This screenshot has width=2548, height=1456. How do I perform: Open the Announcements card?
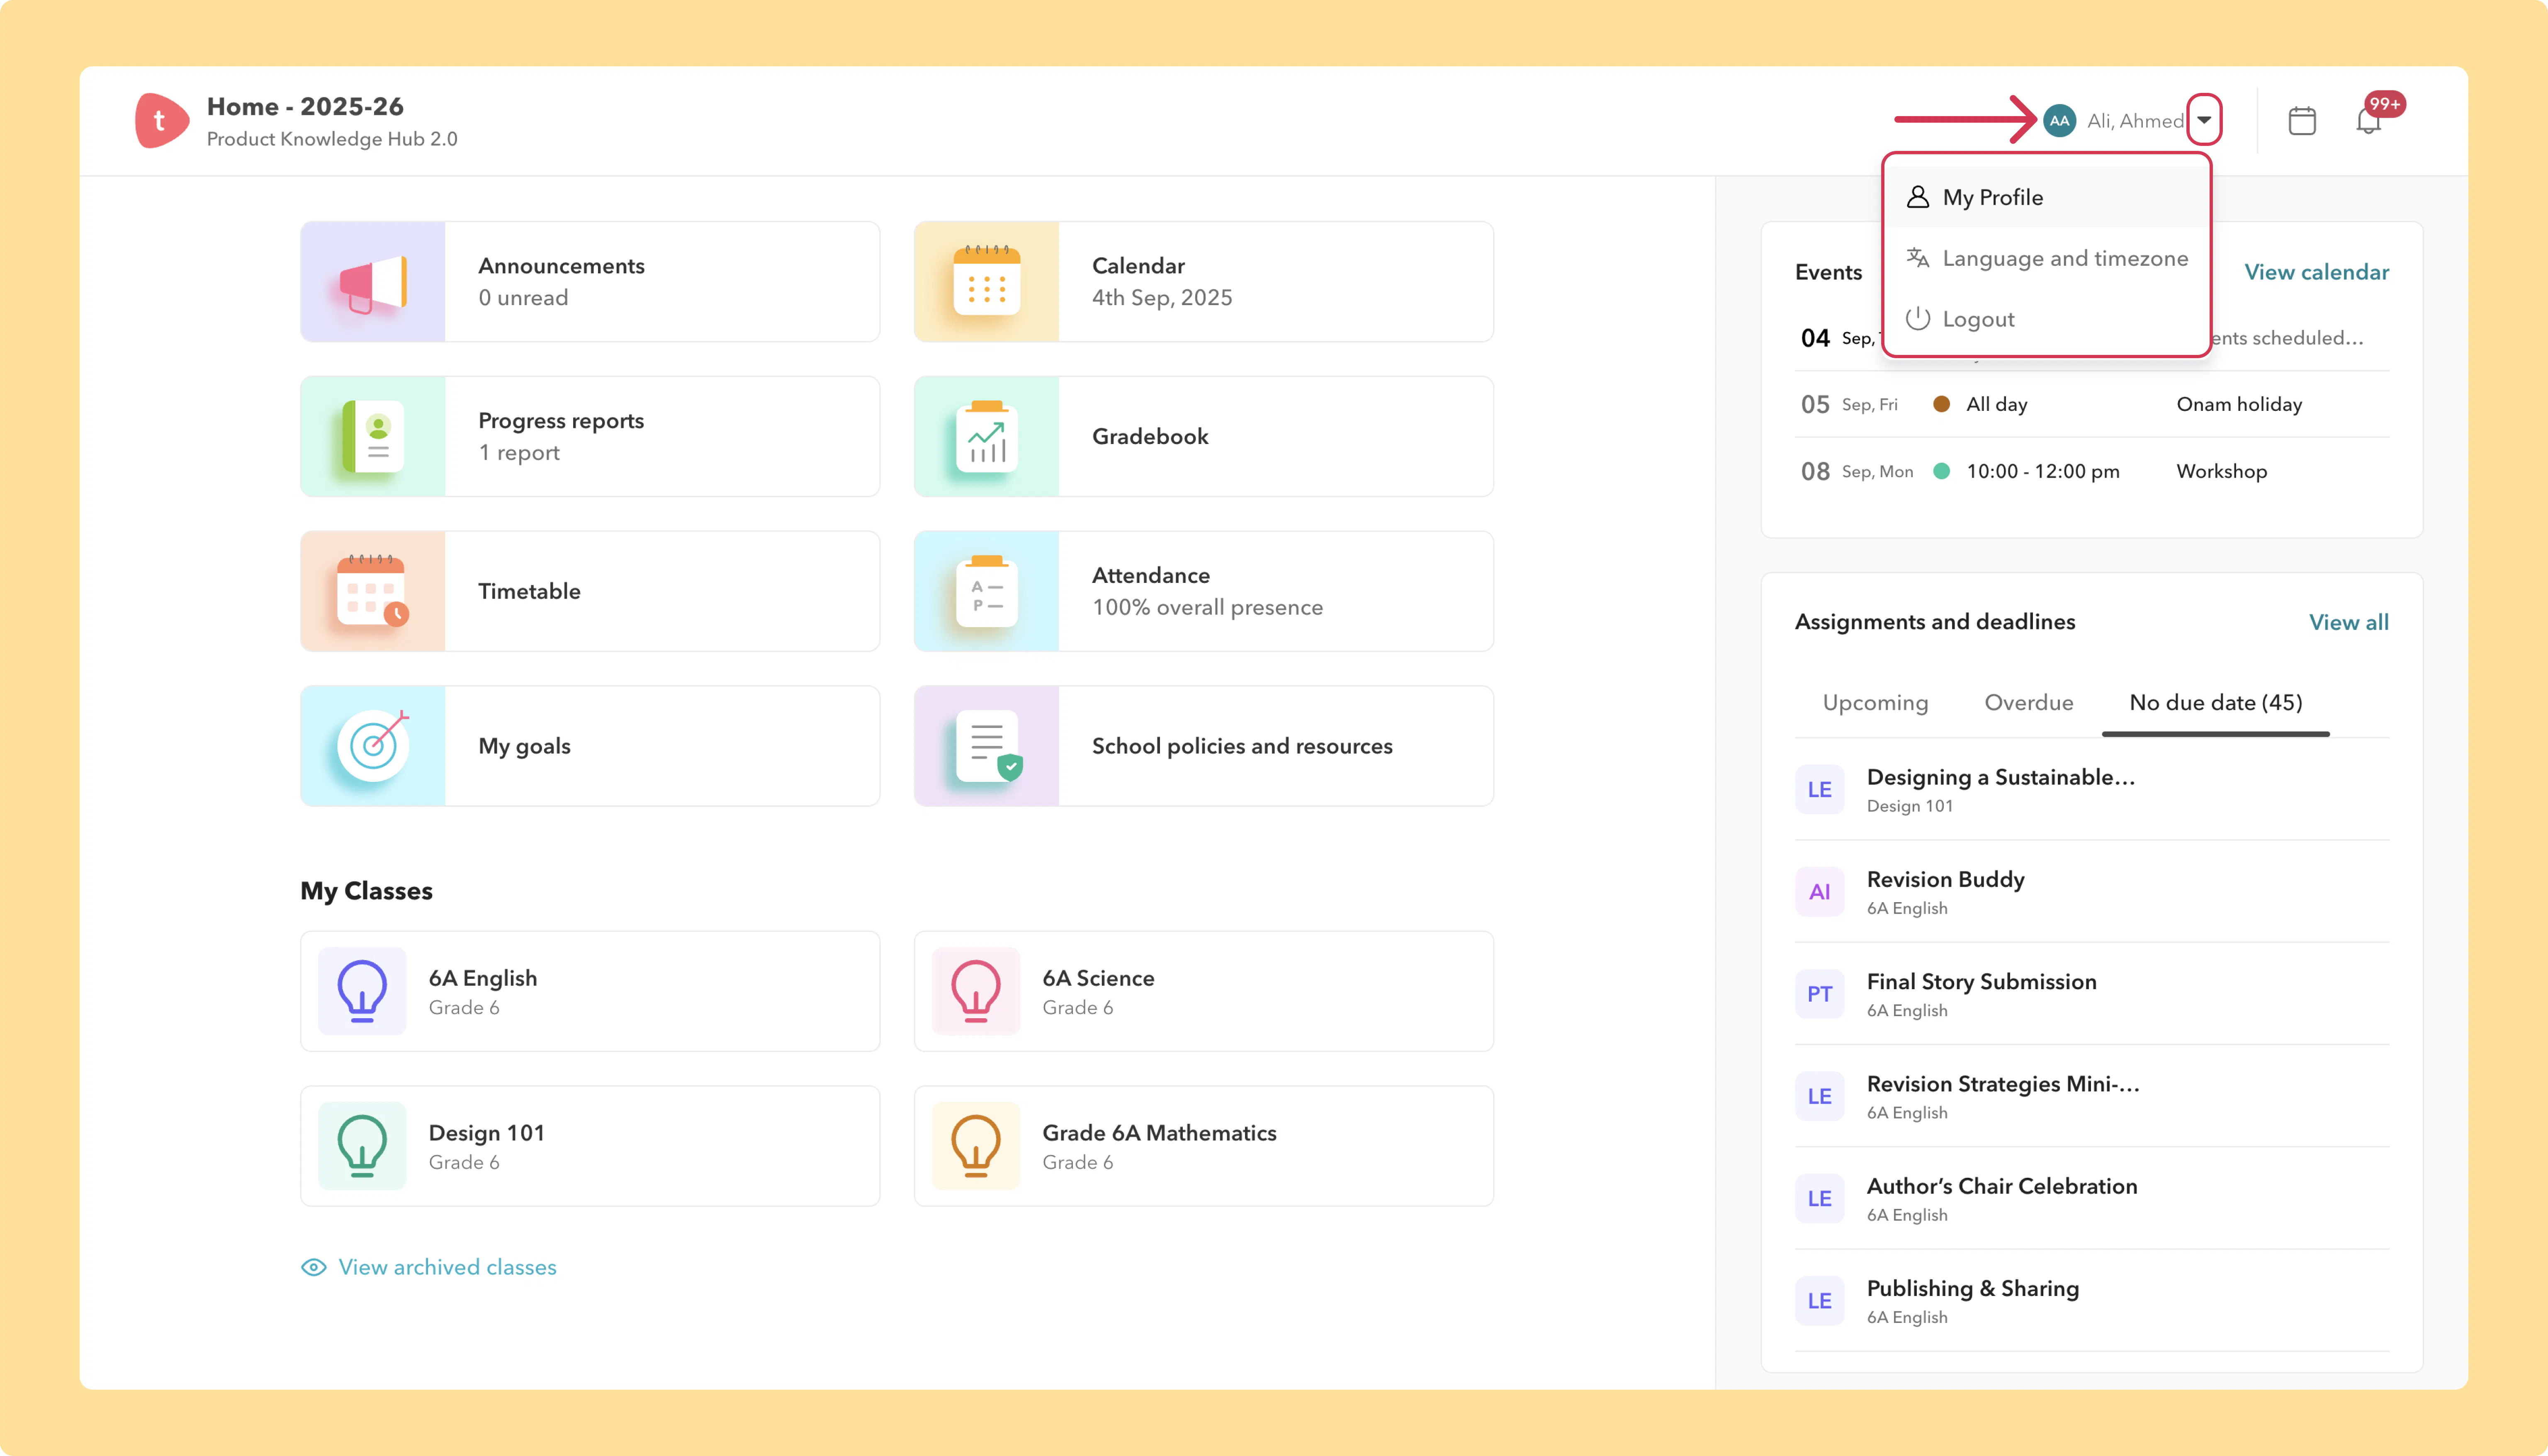(590, 282)
